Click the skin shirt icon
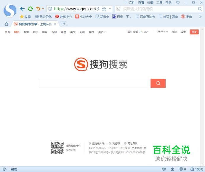Screen dimensions: 205x172 coord(178,2)
